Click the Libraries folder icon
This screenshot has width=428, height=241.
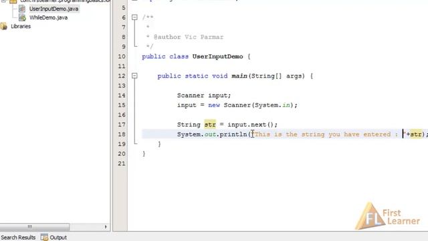point(4,26)
